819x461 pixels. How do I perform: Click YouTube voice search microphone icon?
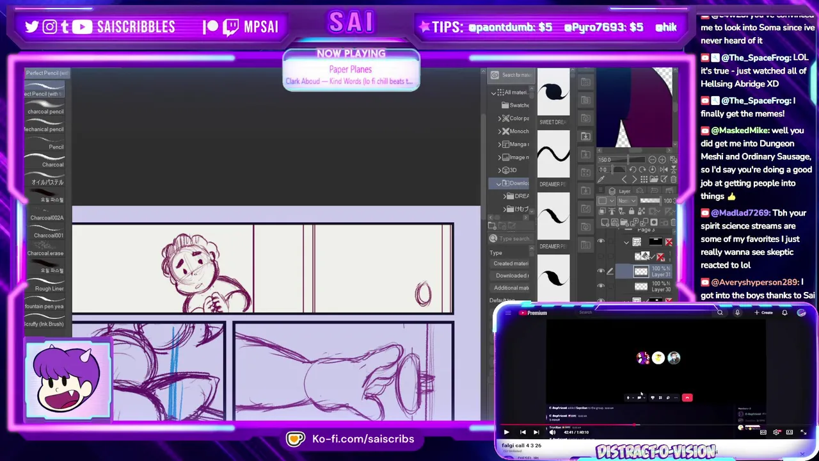pos(737,312)
